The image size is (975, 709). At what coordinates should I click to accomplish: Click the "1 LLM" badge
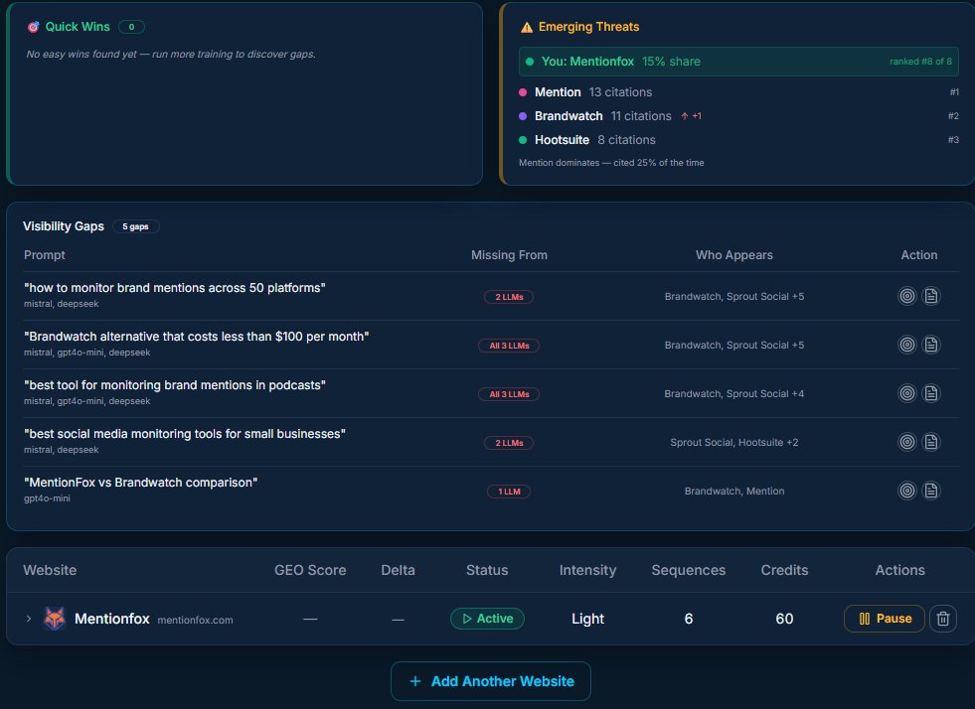[509, 492]
